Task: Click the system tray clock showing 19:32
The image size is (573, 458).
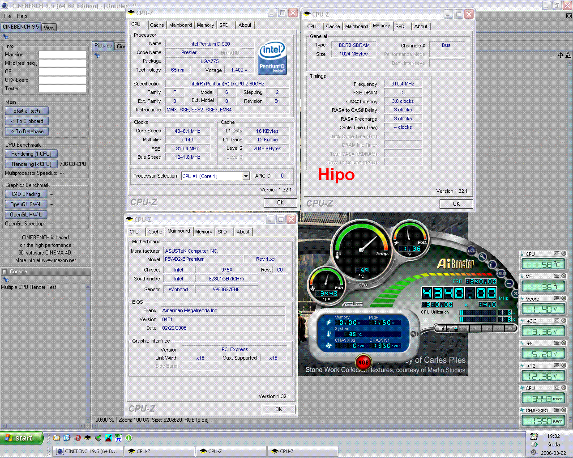Action: click(x=553, y=436)
